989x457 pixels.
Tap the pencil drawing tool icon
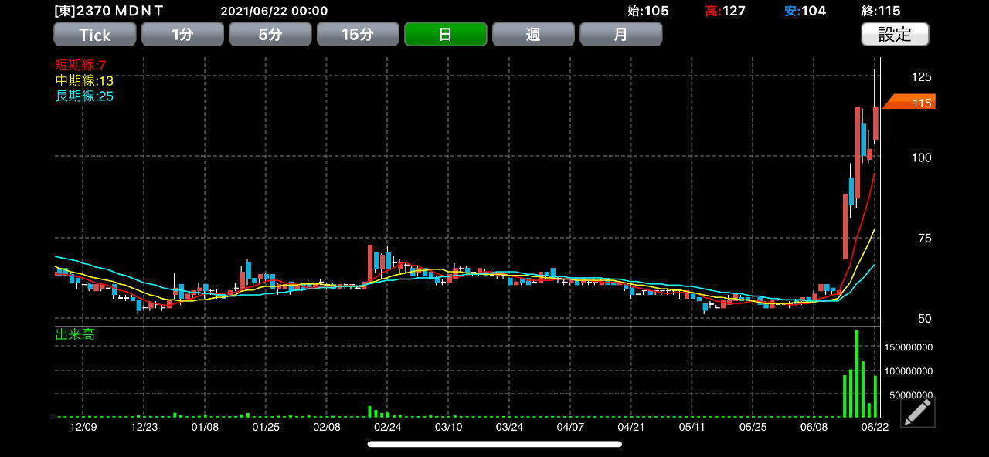(917, 412)
